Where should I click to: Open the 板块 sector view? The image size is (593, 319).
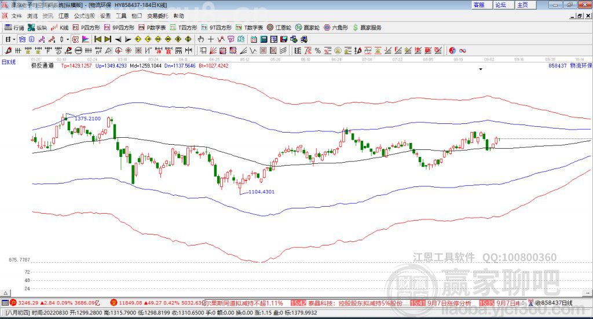pyautogui.click(x=38, y=28)
